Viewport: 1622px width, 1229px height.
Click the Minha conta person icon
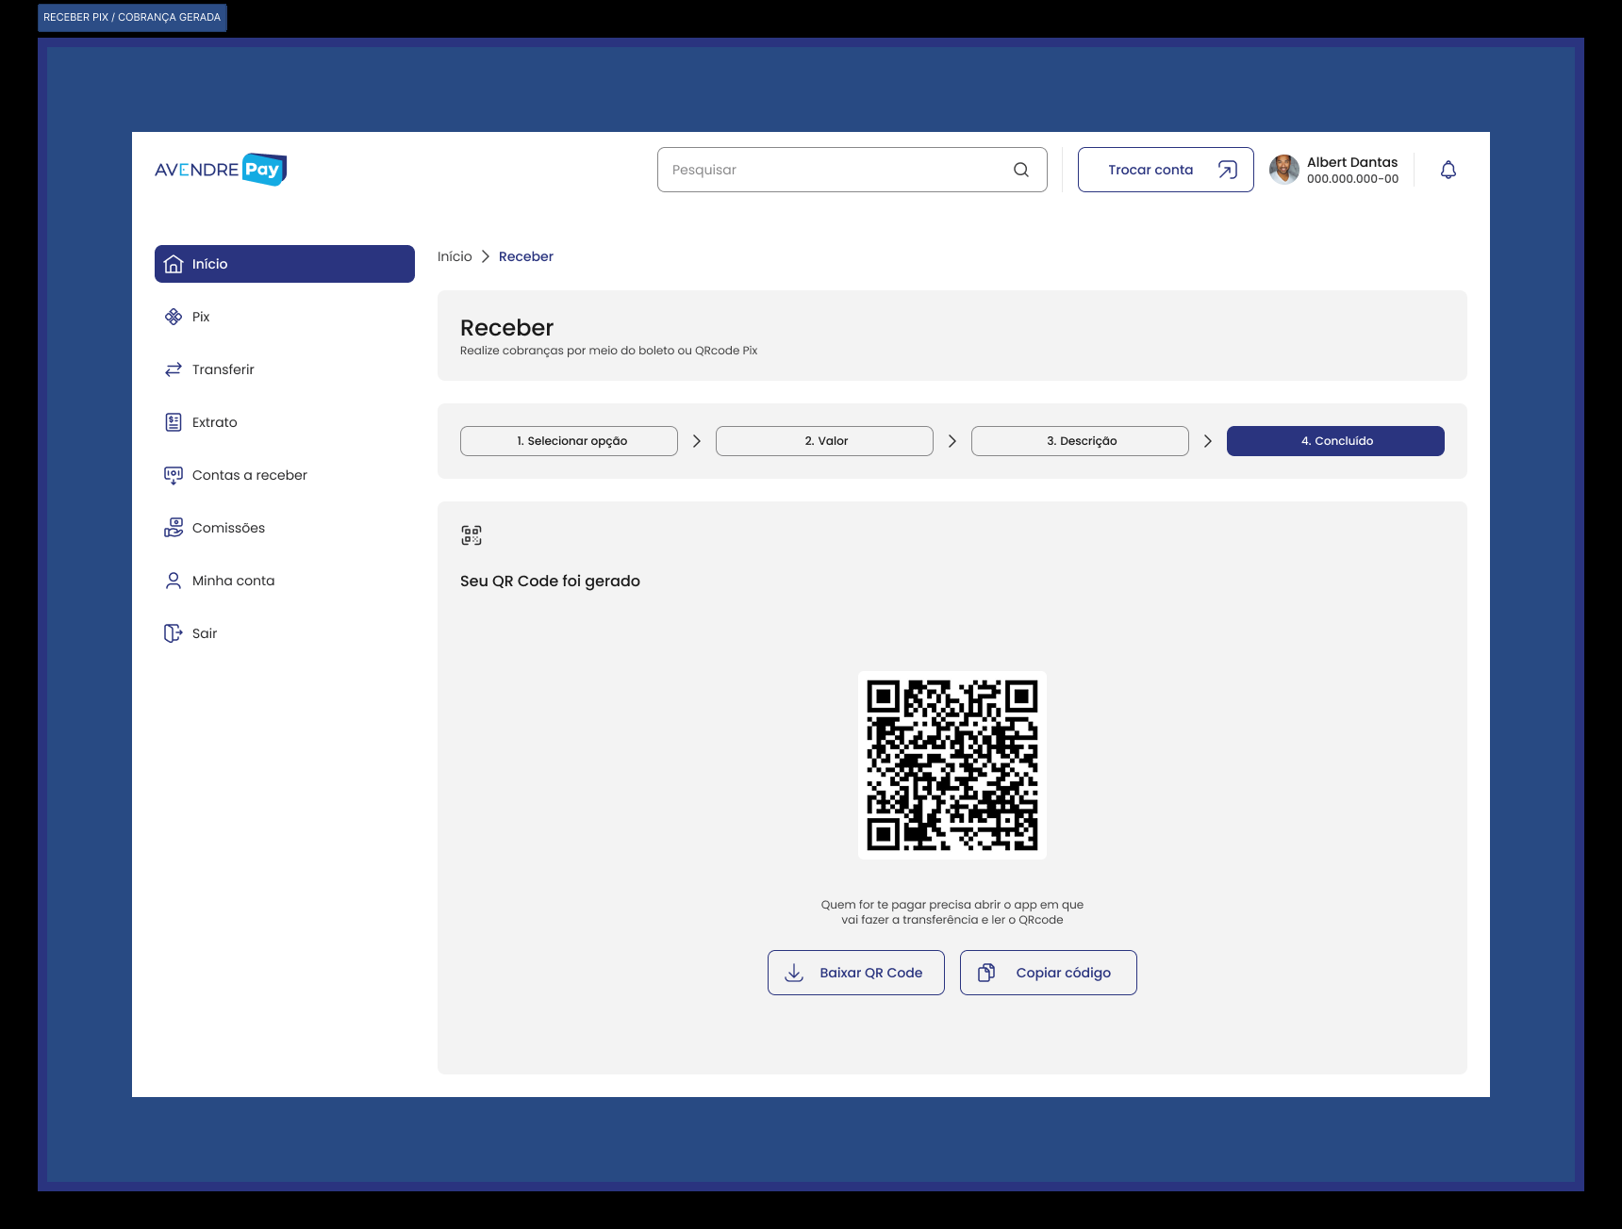pos(174,581)
